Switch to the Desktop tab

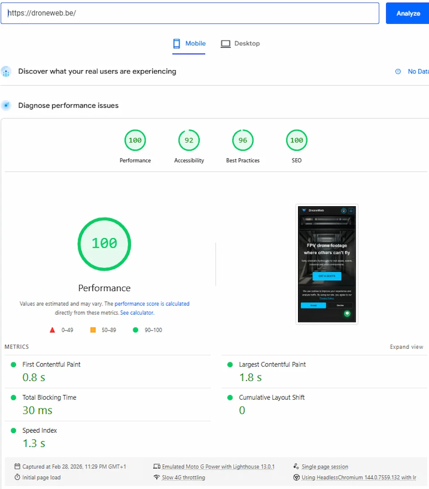(240, 43)
